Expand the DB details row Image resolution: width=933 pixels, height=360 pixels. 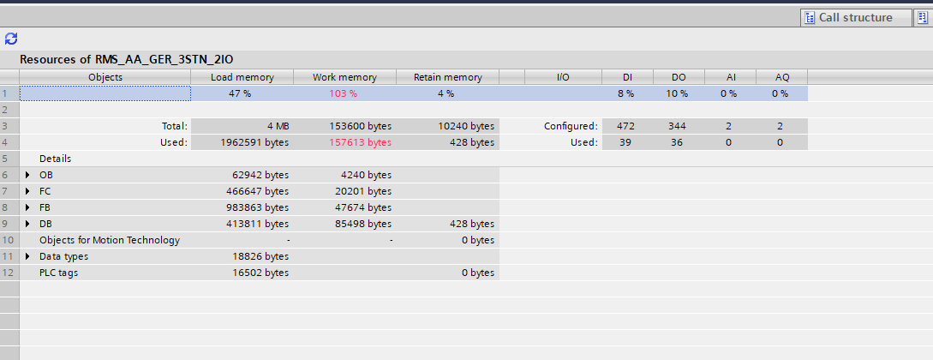27,224
